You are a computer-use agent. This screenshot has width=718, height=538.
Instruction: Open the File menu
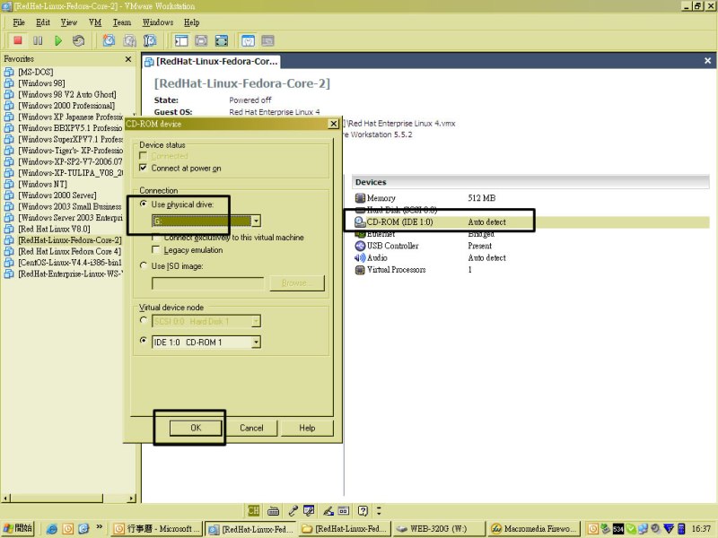pyautogui.click(x=19, y=22)
